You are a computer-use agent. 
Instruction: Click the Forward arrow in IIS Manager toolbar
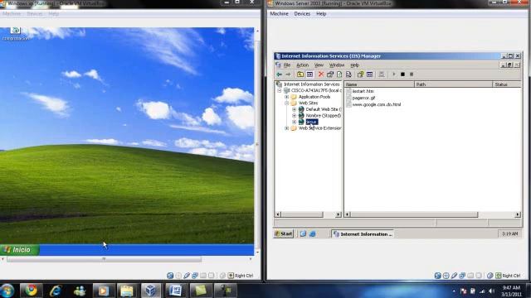coord(288,74)
